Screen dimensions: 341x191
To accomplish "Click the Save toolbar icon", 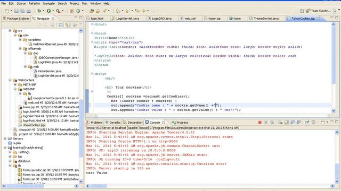I will click(17, 11).
